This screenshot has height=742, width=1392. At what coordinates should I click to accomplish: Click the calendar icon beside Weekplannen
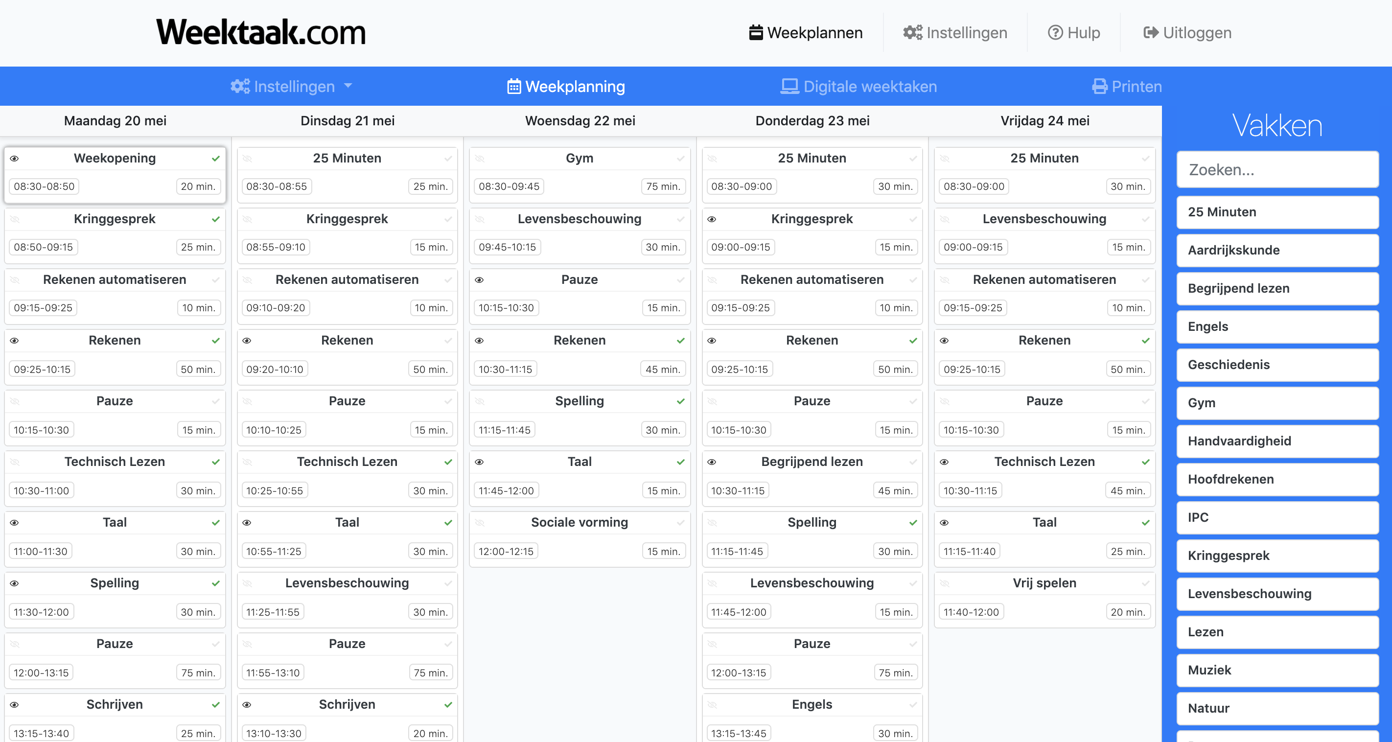756,32
